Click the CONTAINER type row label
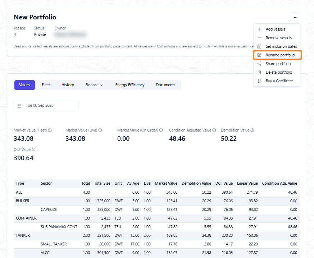Viewport: 314px width, 258px height. [x=26, y=218]
